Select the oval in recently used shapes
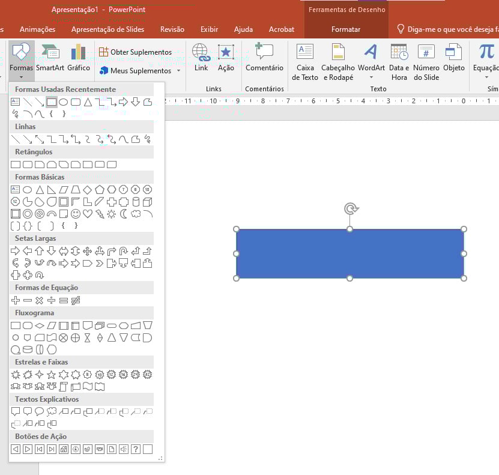This screenshot has width=499, height=475. (x=63, y=102)
